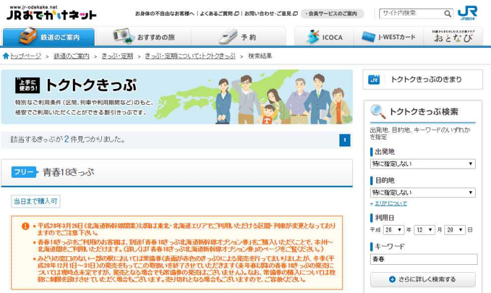Click the blue J-WEST card icon

coord(368,37)
